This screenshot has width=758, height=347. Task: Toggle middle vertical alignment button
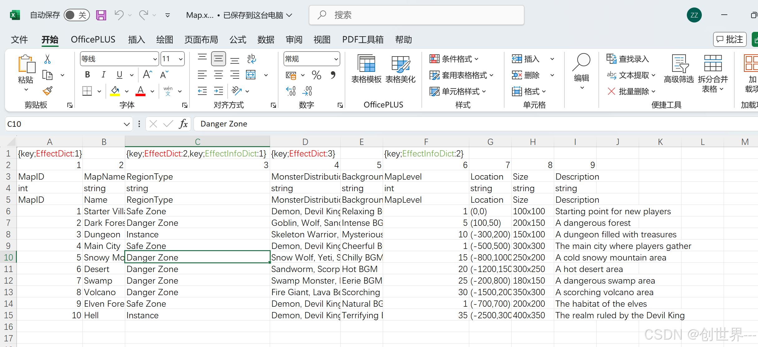219,59
